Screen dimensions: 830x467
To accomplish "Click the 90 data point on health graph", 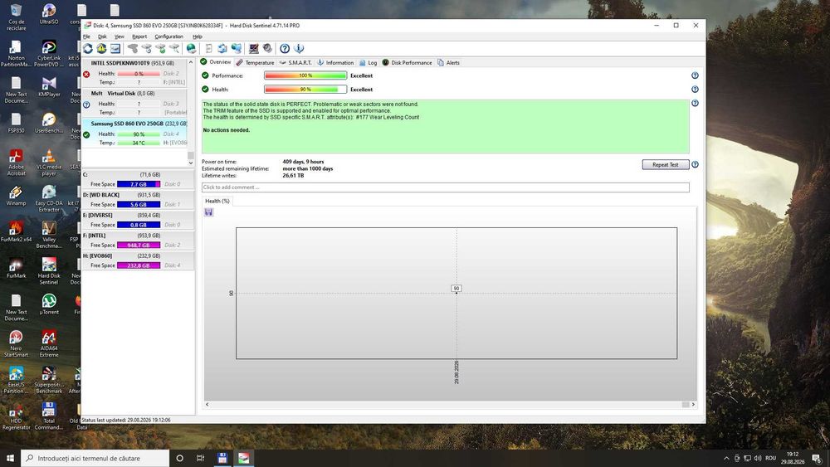I will pyautogui.click(x=456, y=292).
